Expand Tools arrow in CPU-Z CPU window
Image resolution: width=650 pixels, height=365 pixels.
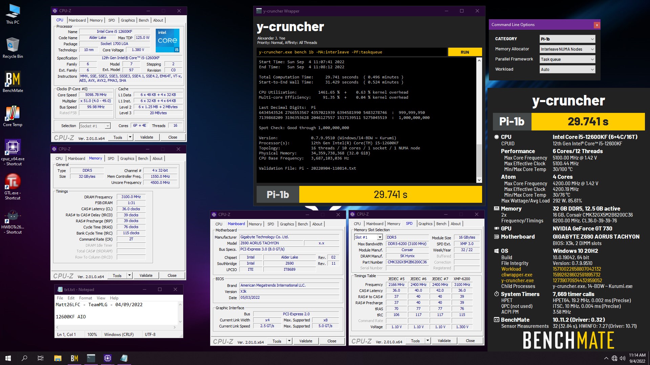(130, 137)
